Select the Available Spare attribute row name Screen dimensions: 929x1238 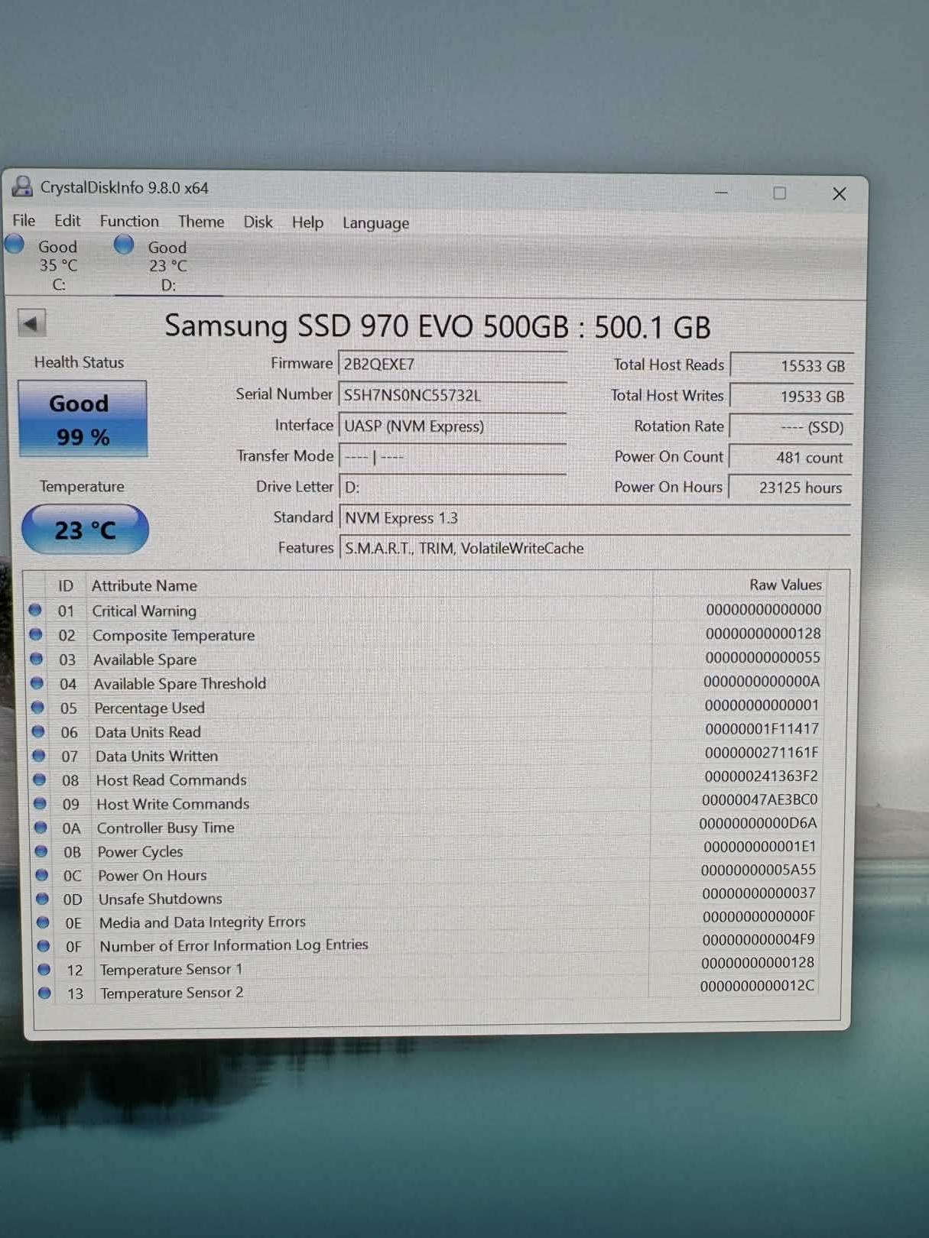click(x=145, y=660)
